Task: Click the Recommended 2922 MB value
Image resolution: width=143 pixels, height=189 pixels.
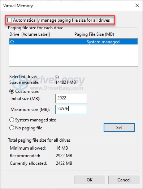Action: coord(64,156)
